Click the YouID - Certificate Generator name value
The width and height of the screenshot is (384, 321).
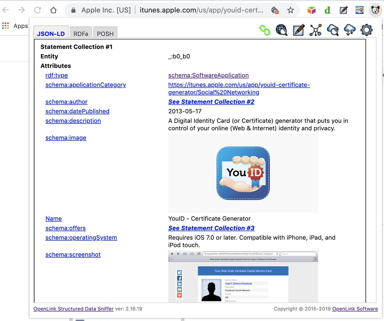[x=209, y=219]
